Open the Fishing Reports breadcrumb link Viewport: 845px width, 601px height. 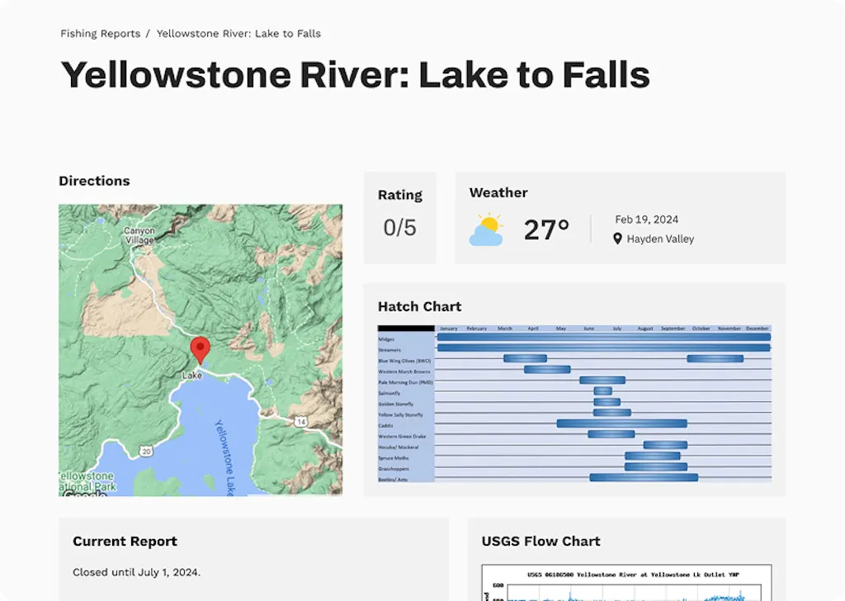pos(100,33)
